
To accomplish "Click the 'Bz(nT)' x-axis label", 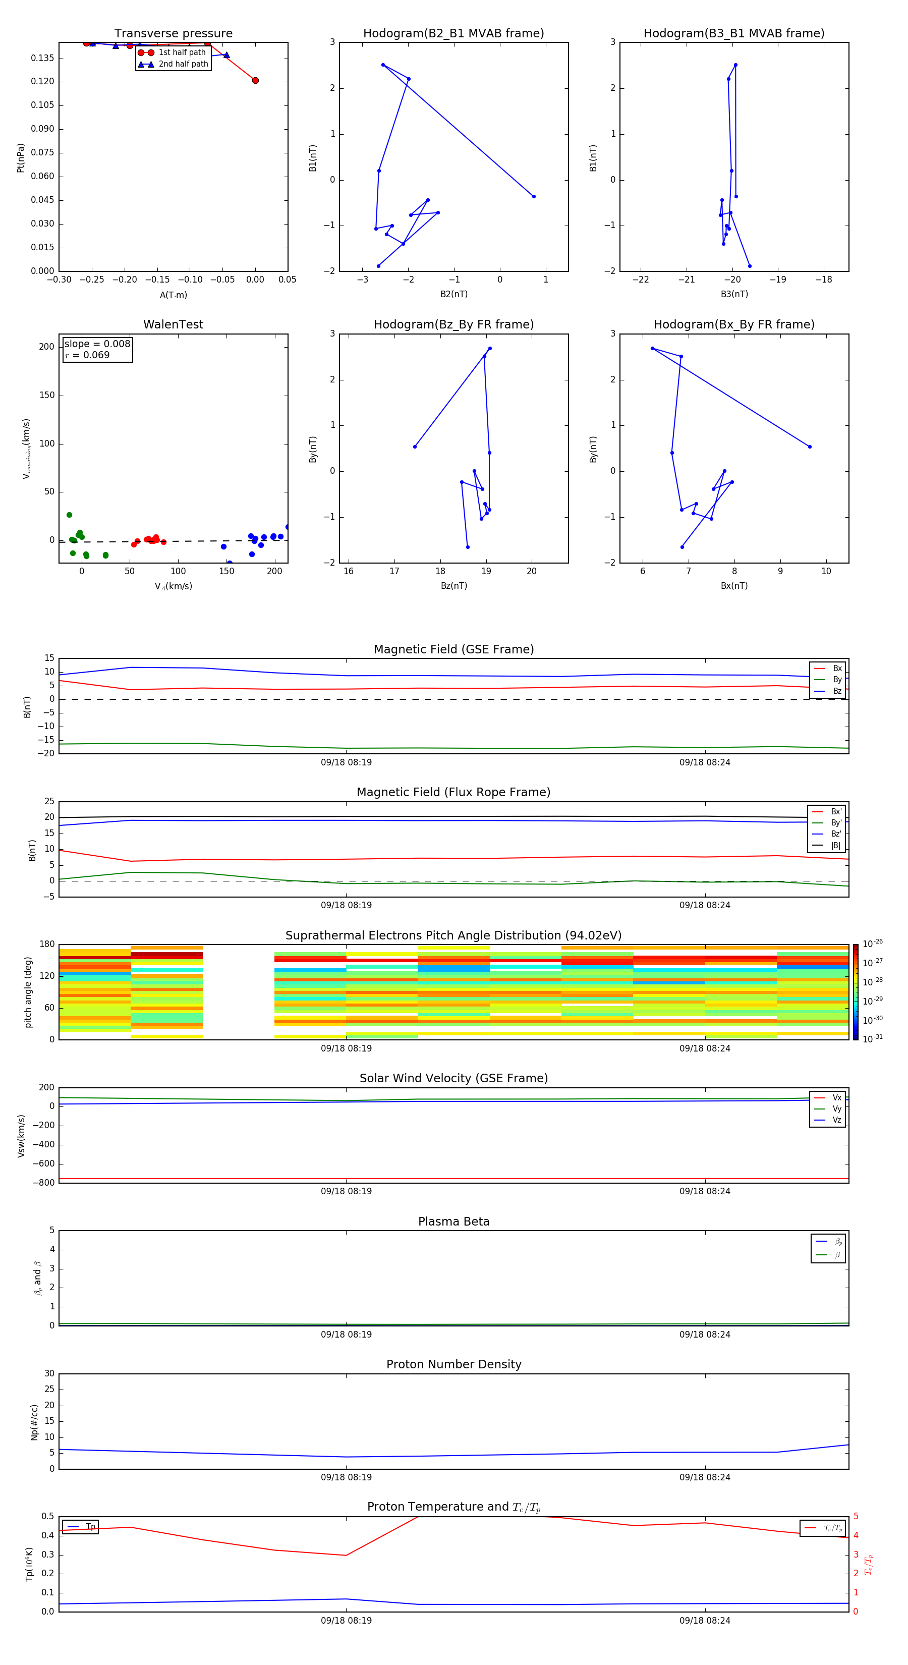I will pos(453,586).
